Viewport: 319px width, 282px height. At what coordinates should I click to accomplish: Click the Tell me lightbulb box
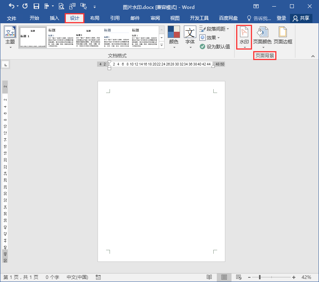tap(259, 18)
